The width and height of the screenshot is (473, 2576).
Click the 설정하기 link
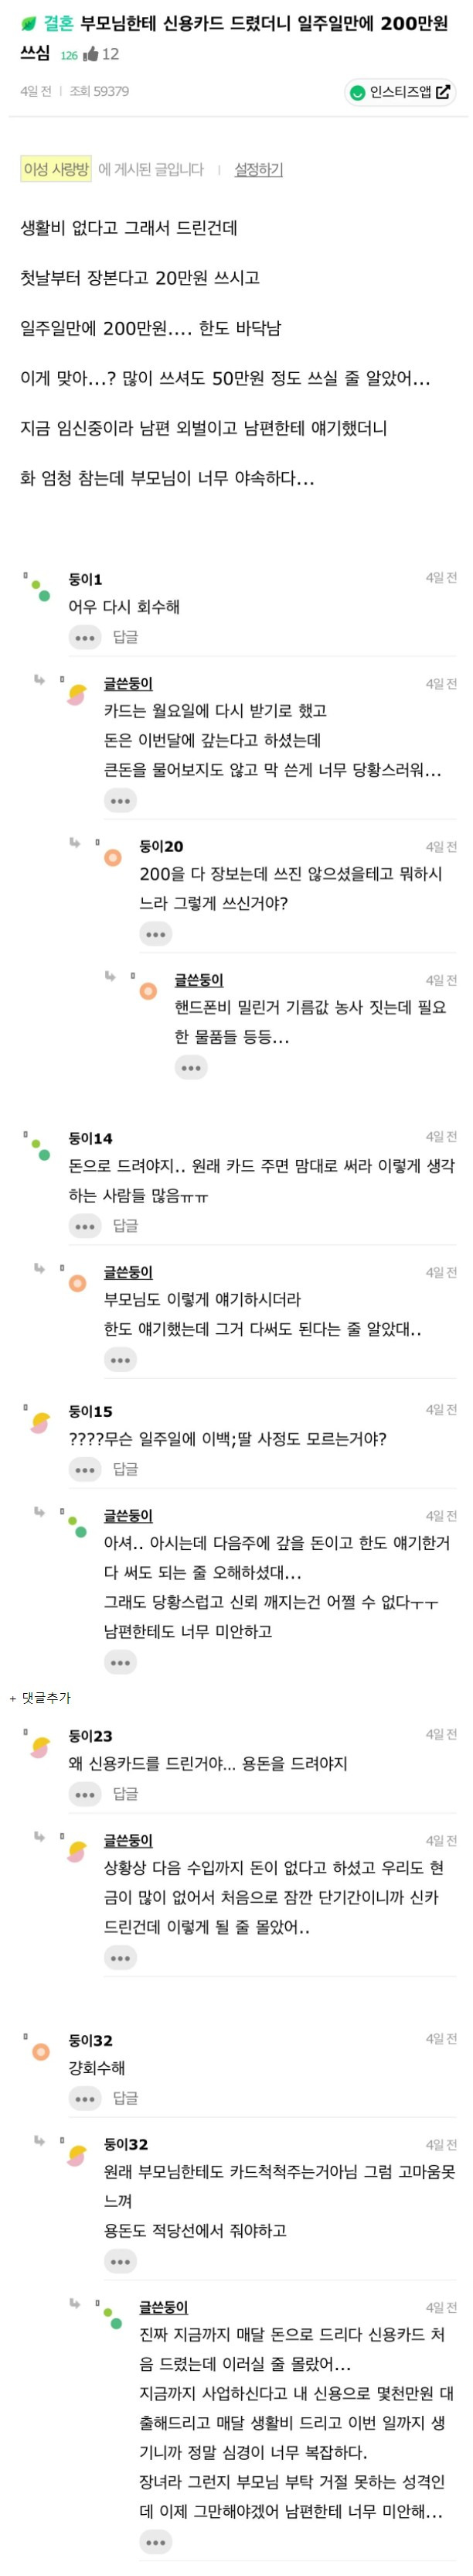coord(258,170)
